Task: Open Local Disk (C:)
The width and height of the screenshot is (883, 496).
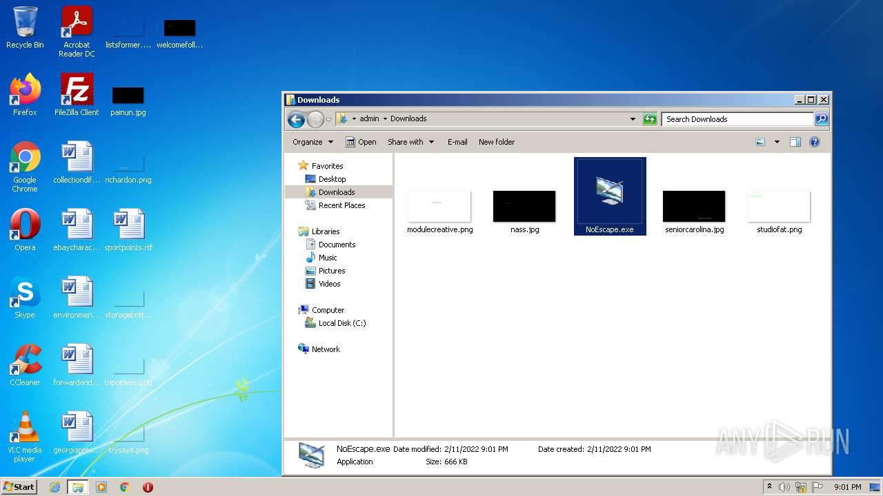Action: tap(342, 323)
